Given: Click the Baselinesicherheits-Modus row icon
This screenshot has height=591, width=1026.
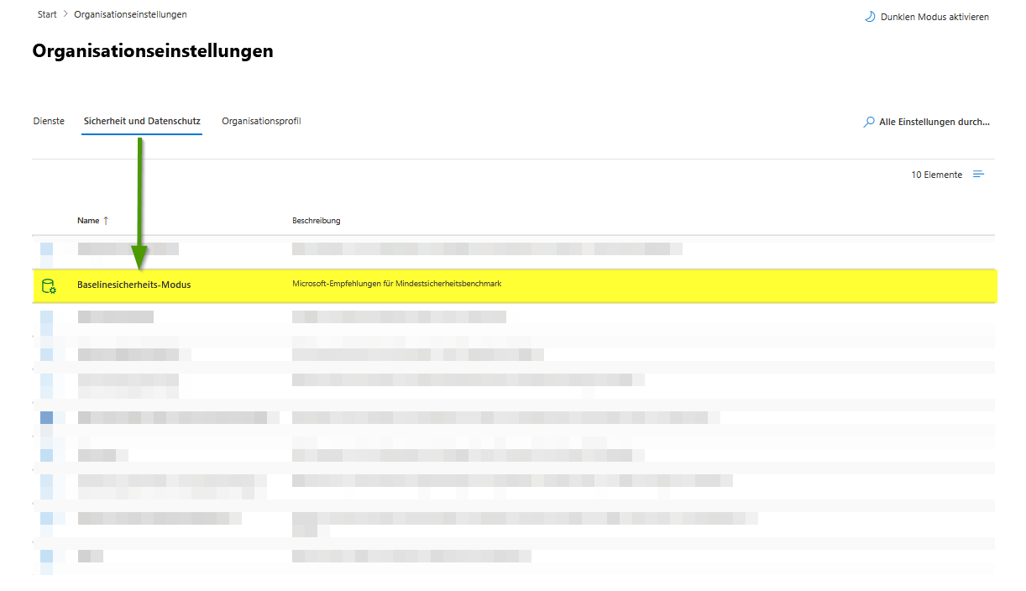Looking at the screenshot, I should [49, 285].
